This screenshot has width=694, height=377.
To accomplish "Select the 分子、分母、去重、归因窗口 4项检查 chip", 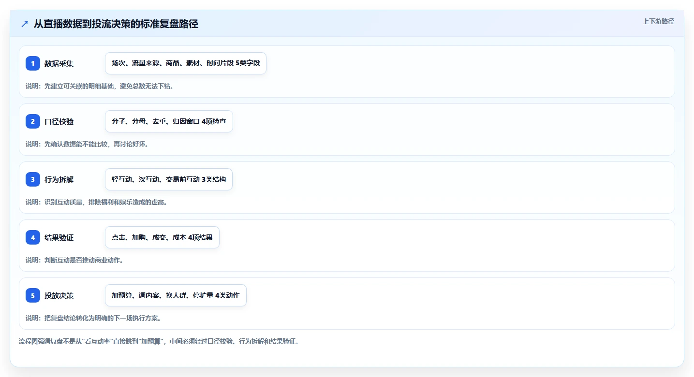I will point(169,121).
